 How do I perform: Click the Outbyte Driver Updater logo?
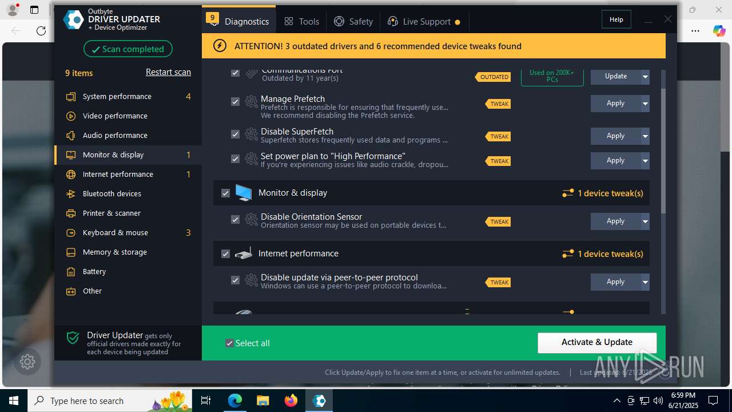click(73, 19)
